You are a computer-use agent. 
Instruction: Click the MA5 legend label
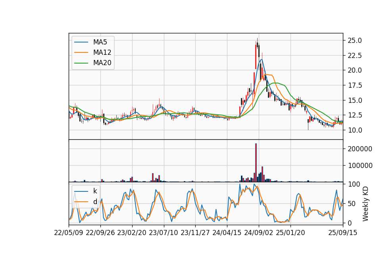100,42
